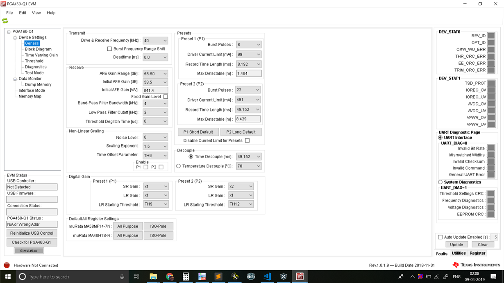Click the General UART Error indicator
The width and height of the screenshot is (504, 283).
pos(491,175)
